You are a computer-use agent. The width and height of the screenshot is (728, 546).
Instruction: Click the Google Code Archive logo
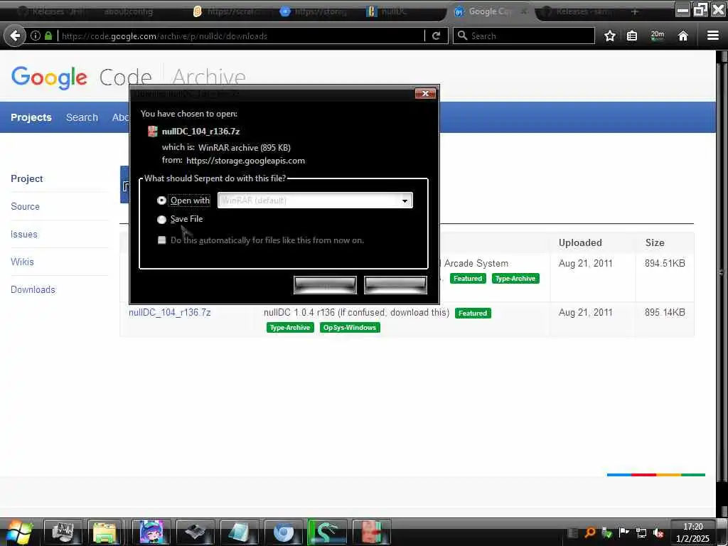coord(128,77)
